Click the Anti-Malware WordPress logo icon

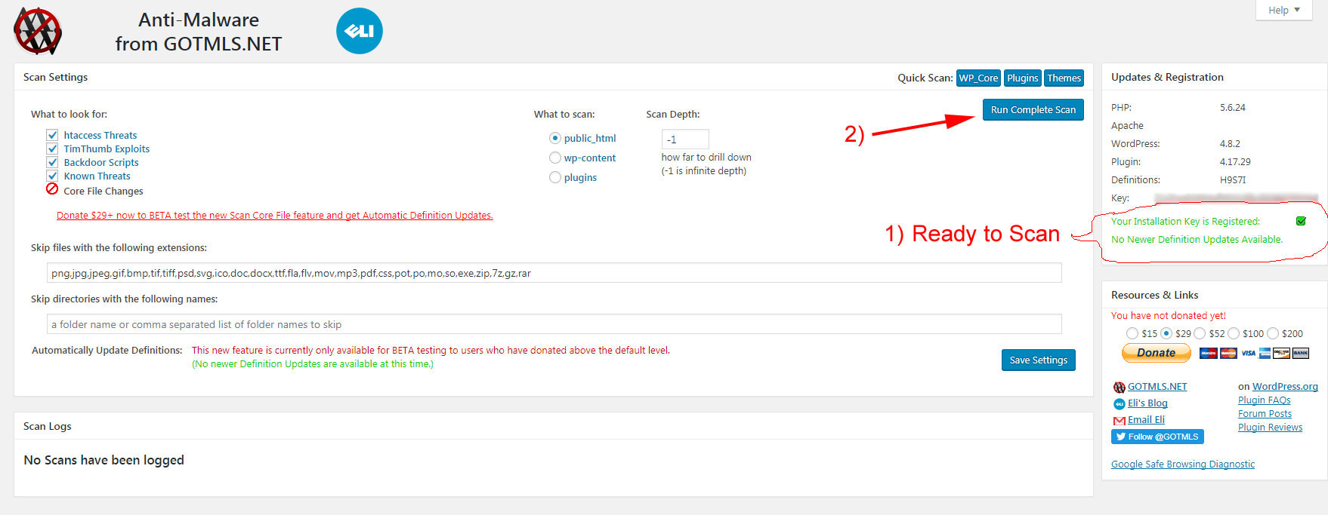(38, 31)
